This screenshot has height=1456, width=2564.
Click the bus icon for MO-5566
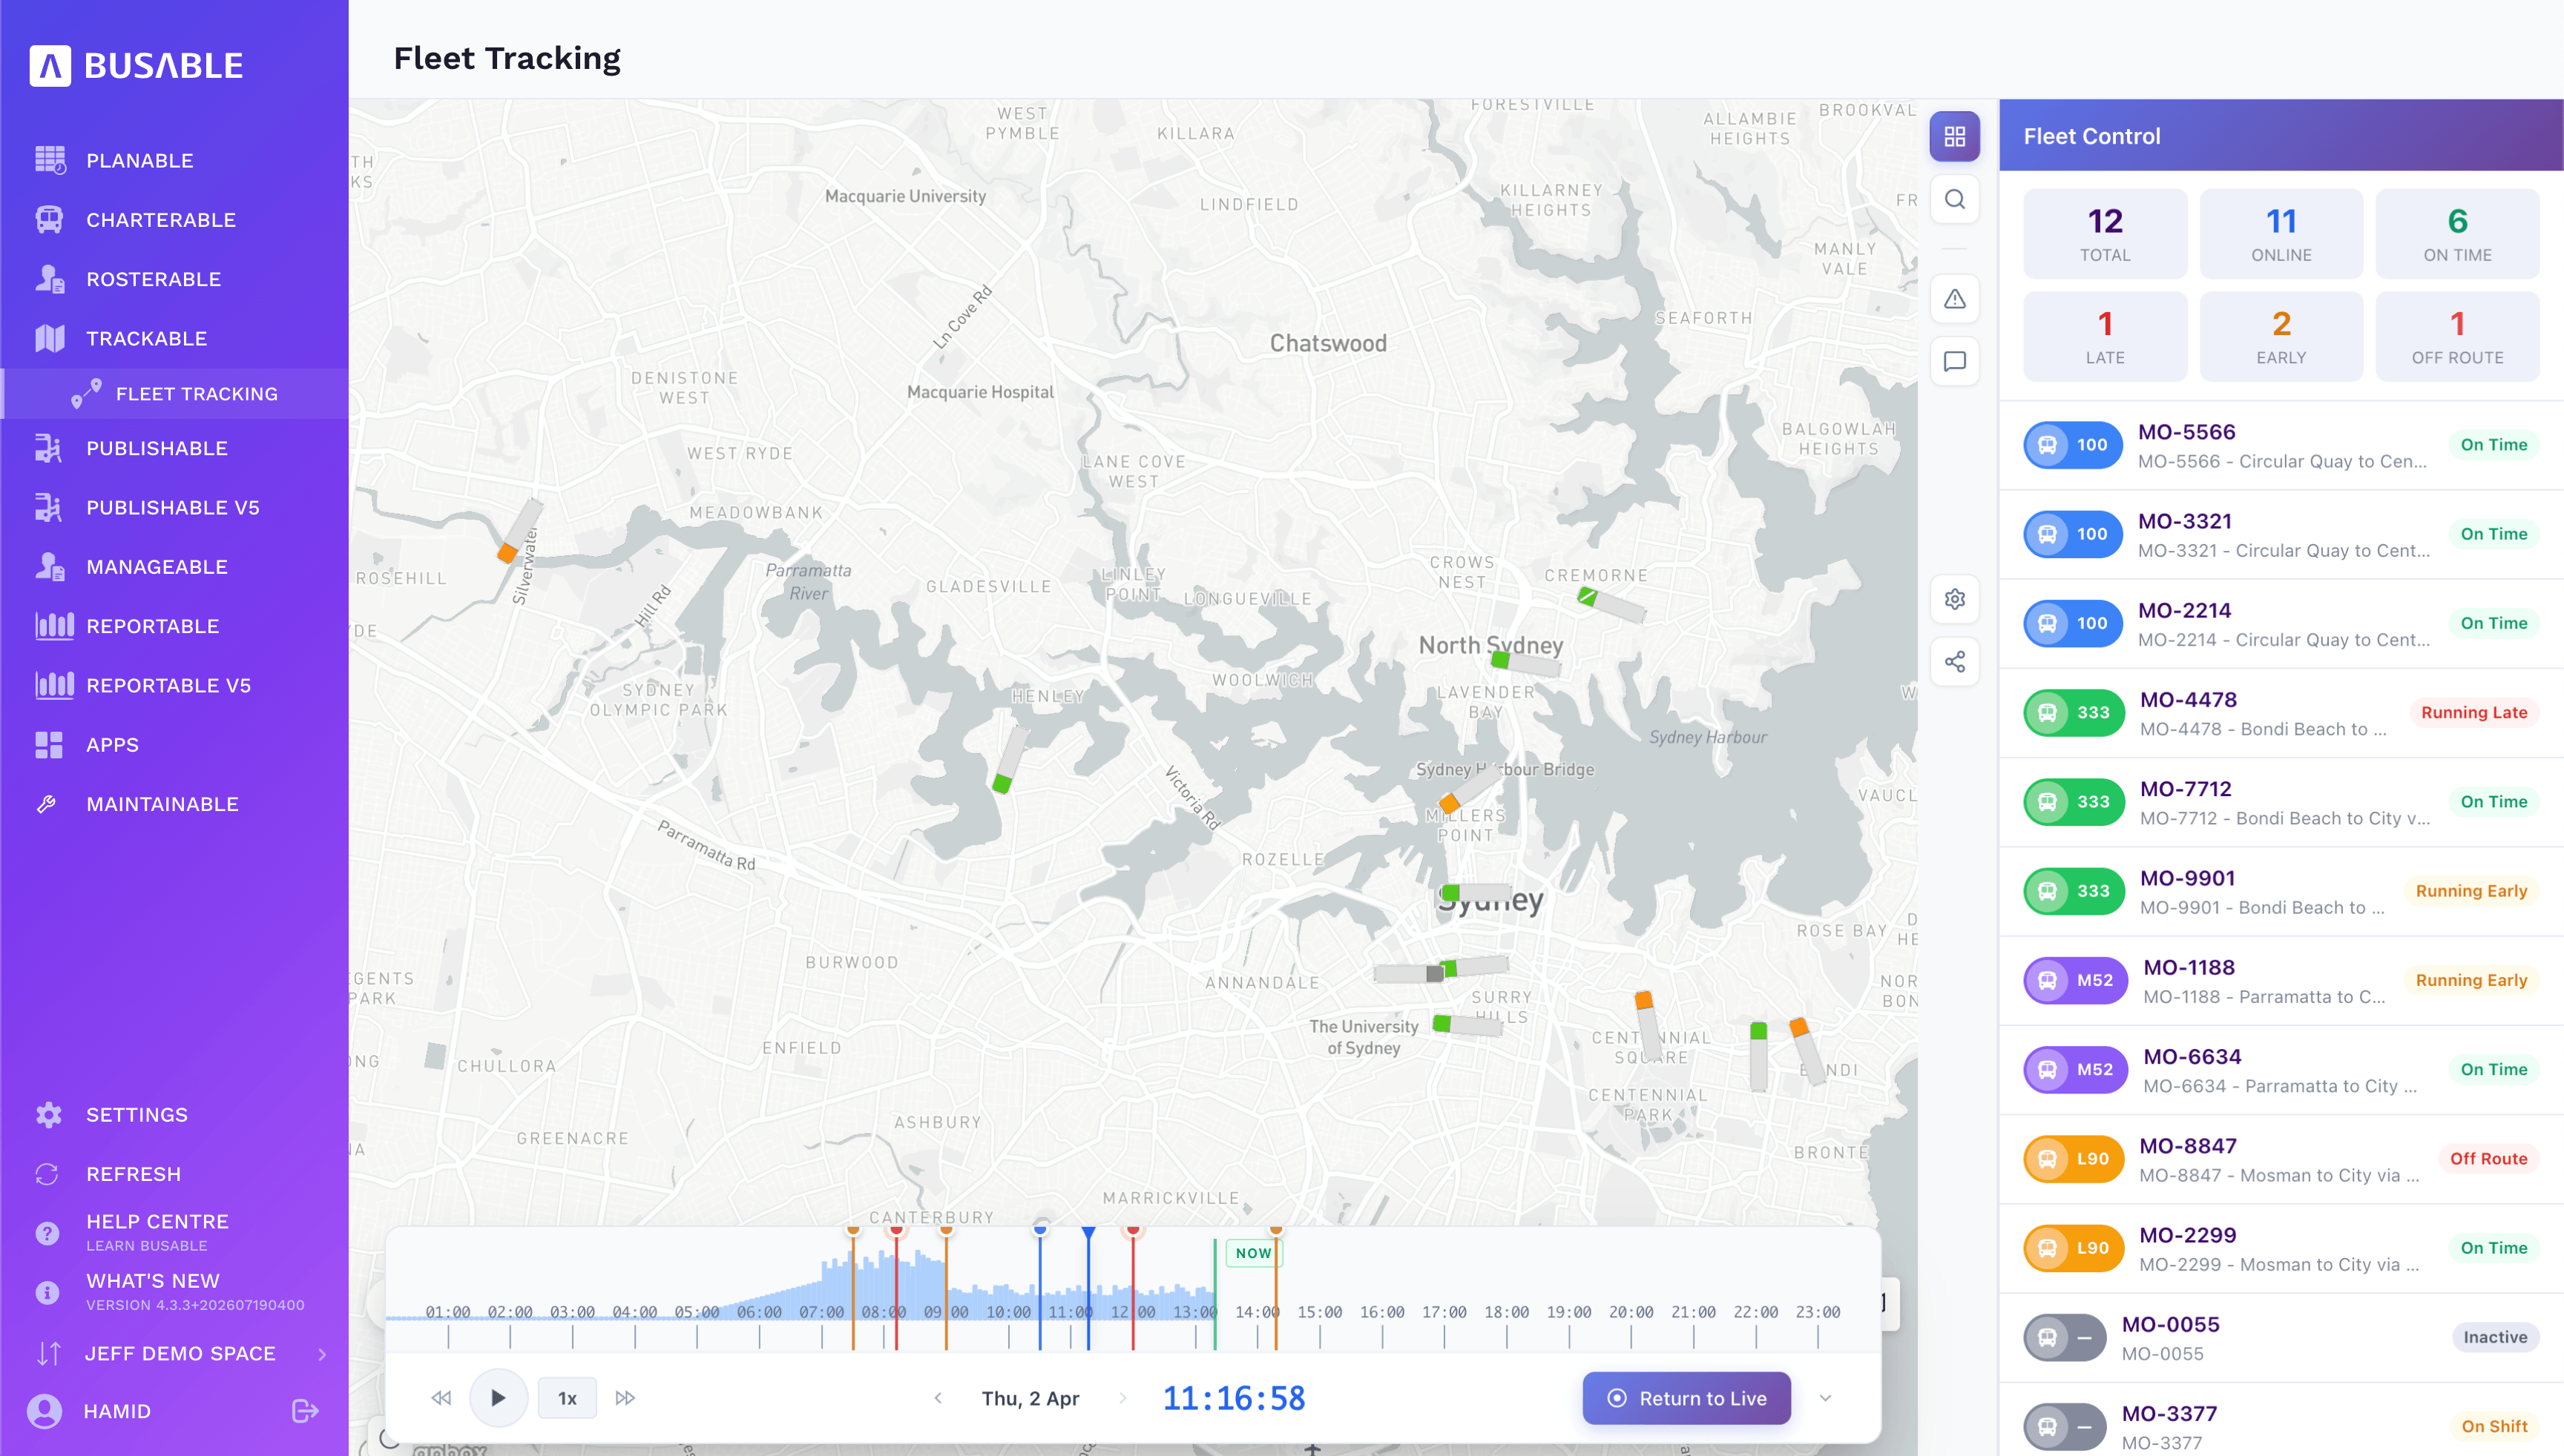[2048, 445]
